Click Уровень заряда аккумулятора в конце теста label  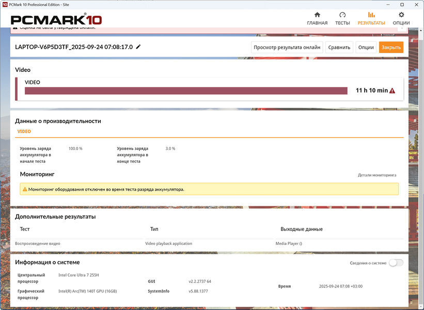click(x=133, y=155)
